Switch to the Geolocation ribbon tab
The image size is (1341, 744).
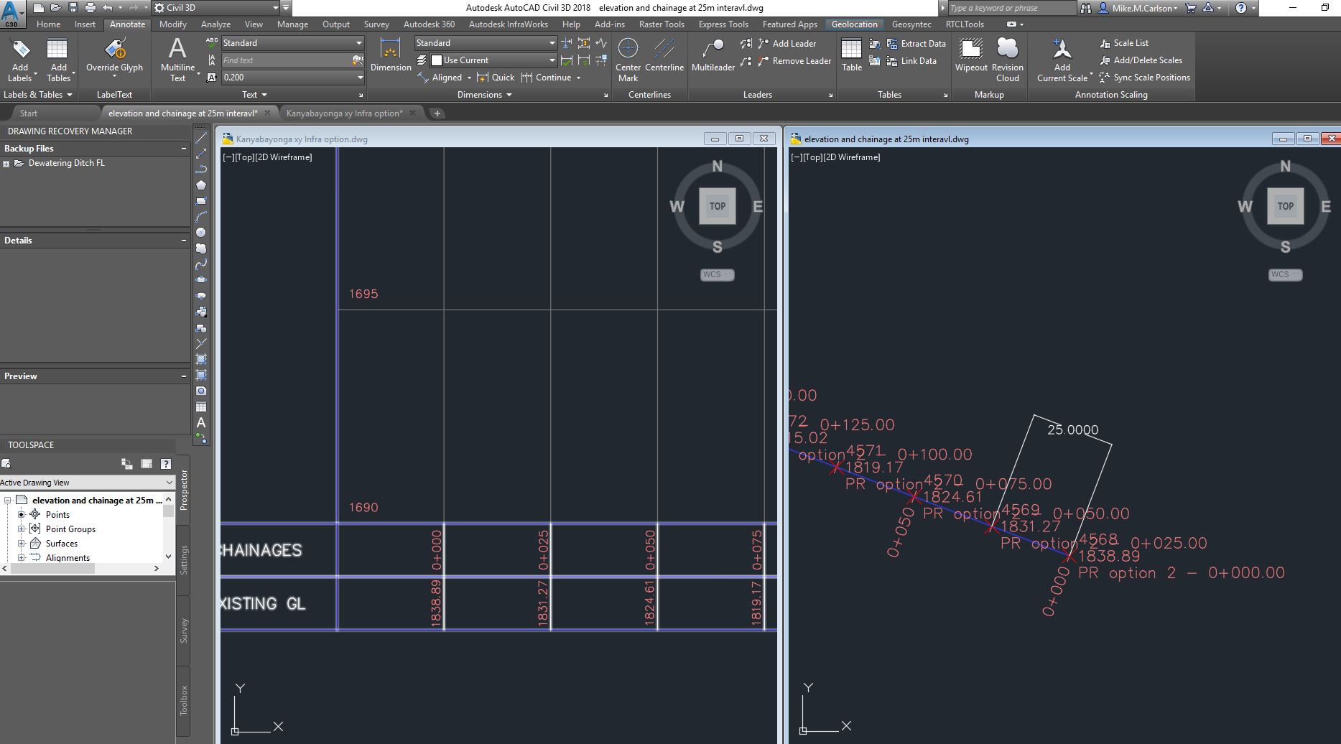tap(854, 24)
